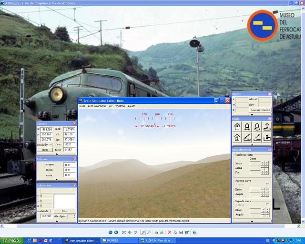Select the rotate-object house icon in Modo
The height and width of the screenshot is (244, 305).
[257, 127]
